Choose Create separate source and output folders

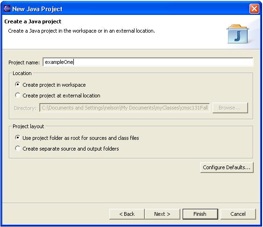[67, 149]
